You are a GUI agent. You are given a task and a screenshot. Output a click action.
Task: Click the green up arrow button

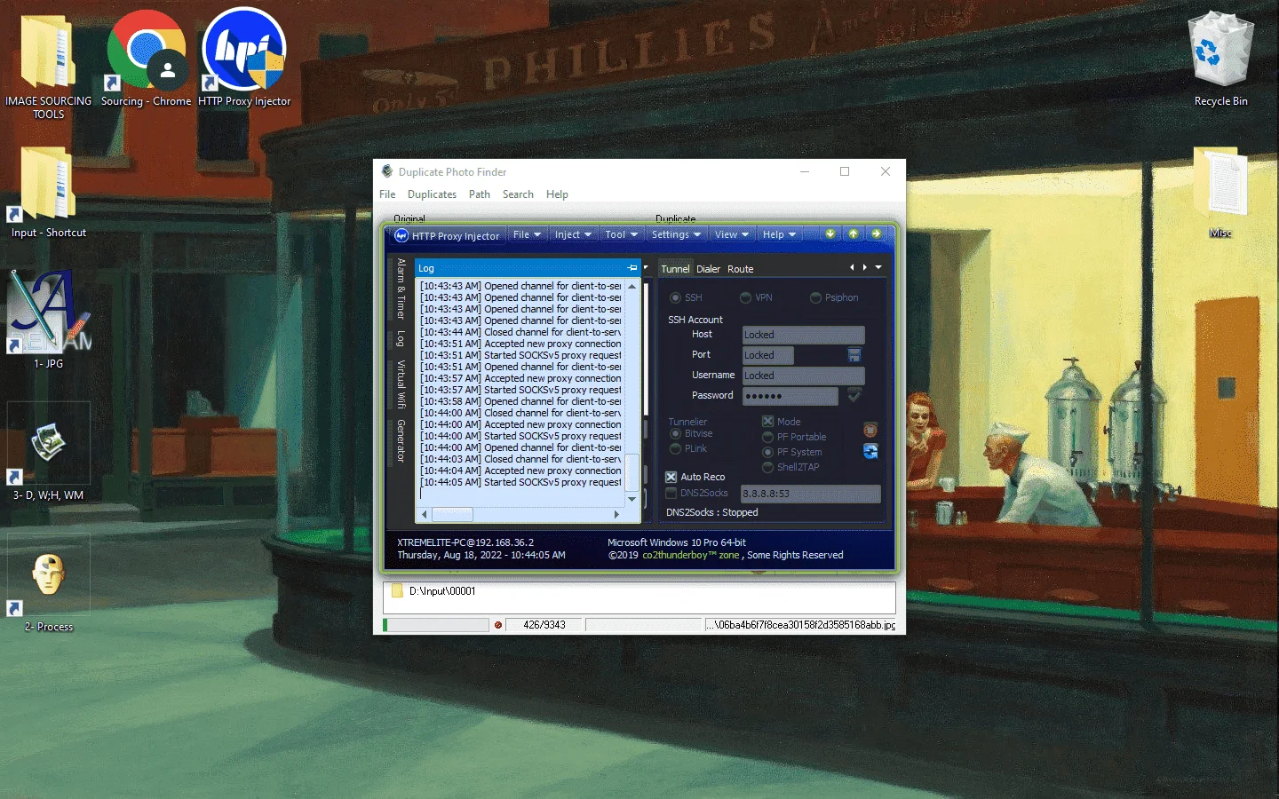click(854, 234)
